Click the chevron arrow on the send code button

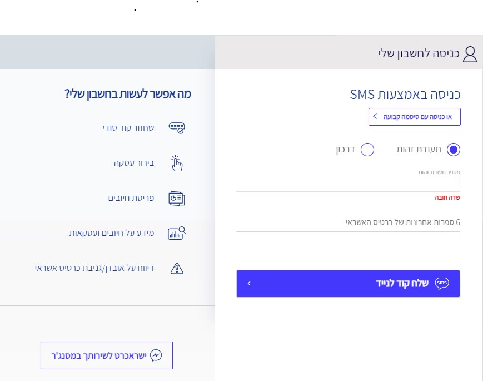249,283
